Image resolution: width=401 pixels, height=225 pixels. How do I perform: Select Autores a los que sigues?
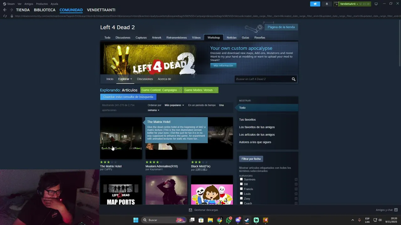pos(255,142)
